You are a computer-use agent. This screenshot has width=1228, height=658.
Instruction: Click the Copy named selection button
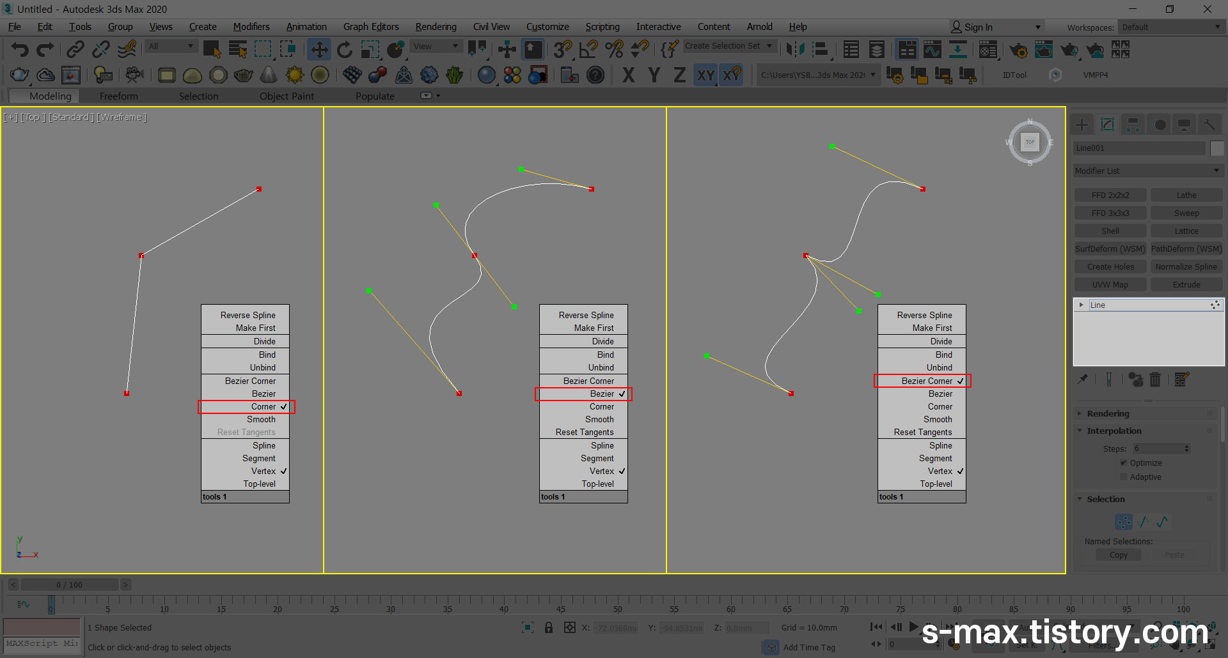(x=1119, y=555)
